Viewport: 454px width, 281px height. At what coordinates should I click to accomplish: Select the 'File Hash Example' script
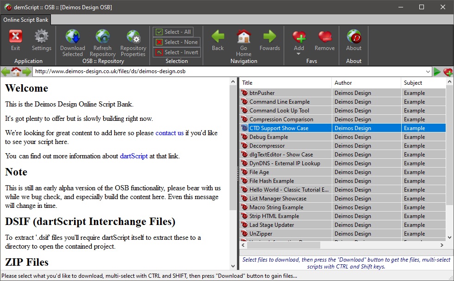tap(342, 181)
